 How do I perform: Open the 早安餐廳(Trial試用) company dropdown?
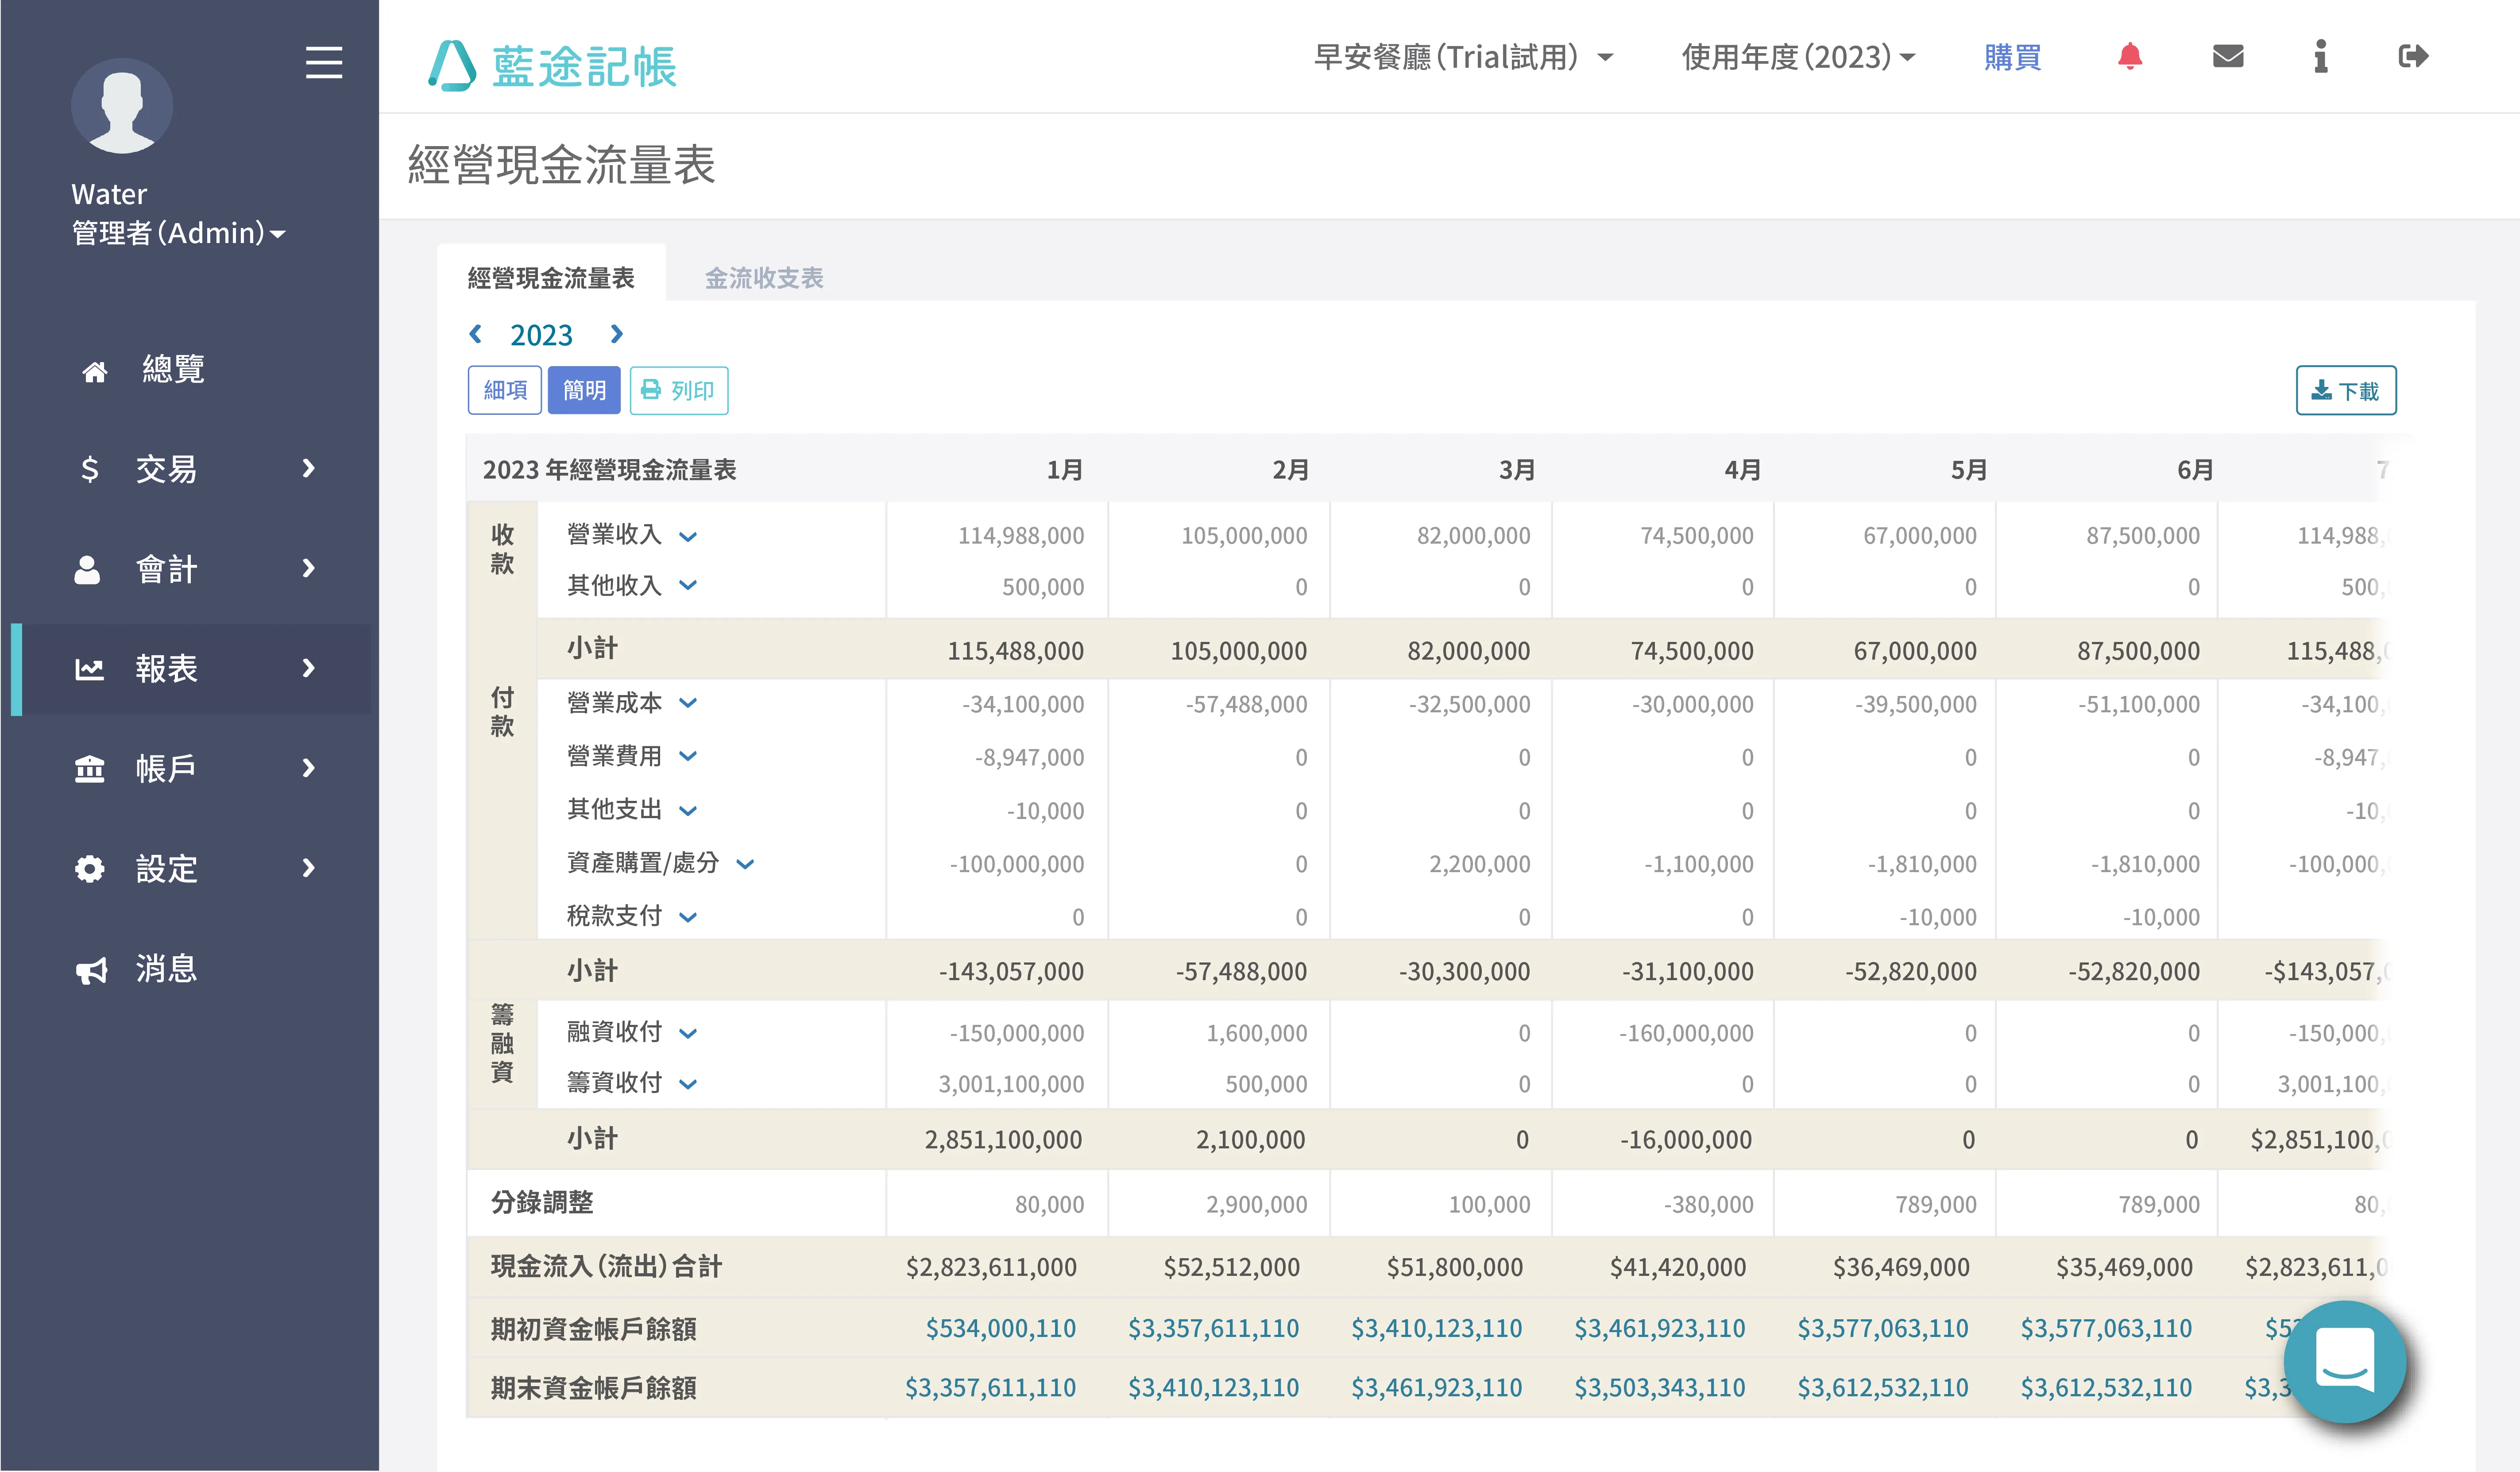[1463, 57]
